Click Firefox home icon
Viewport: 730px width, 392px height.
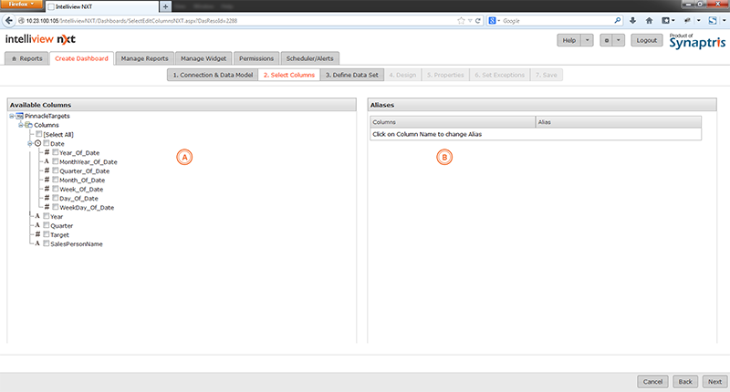click(x=649, y=19)
